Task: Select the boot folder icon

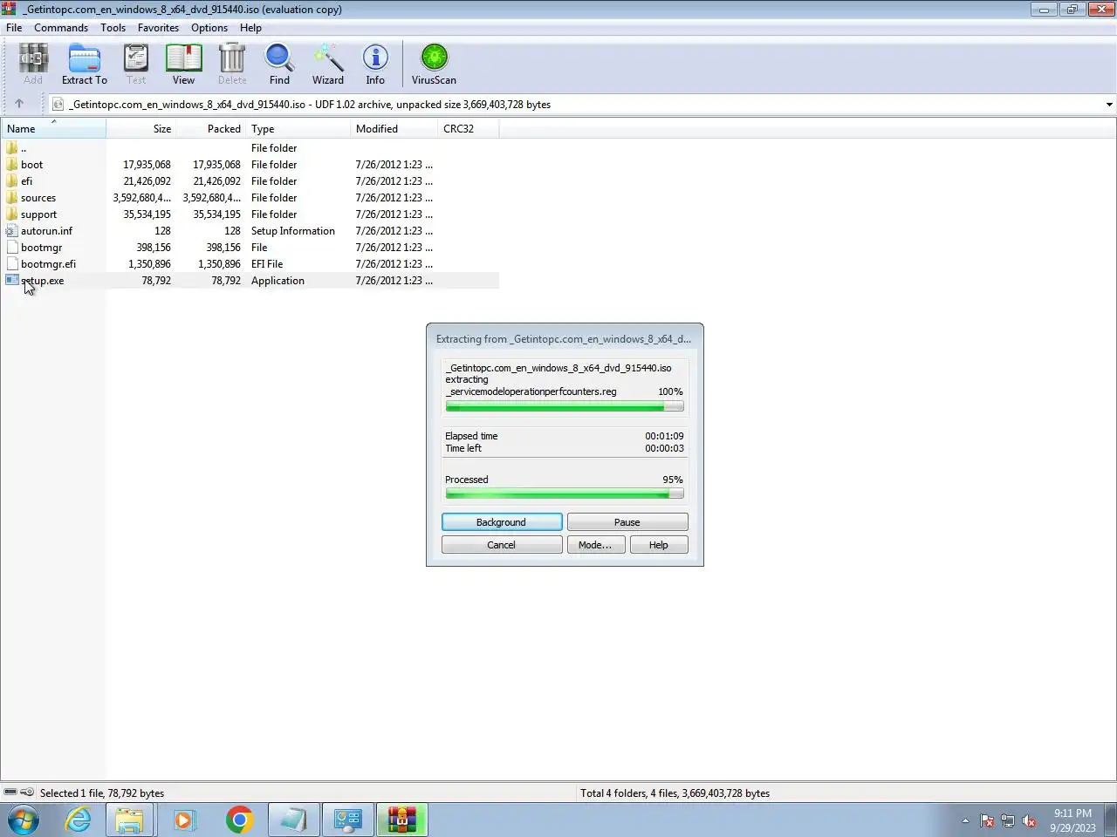Action: pyautogui.click(x=11, y=164)
